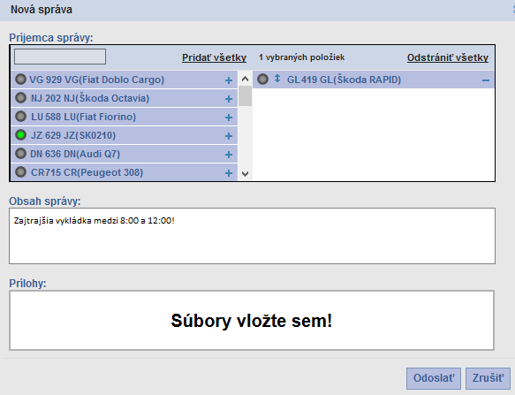Image resolution: width=515 pixels, height=395 pixels.
Task: Send message with Odoslať button
Action: 434,378
